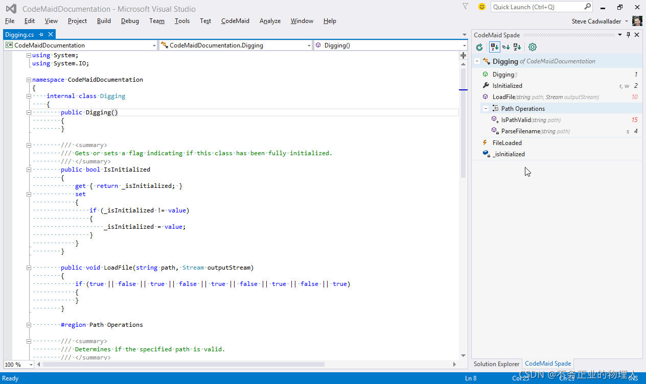The image size is (646, 384).
Task: Open the Analyze menu
Action: [x=270, y=21]
